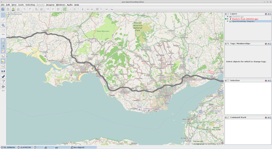Screen dimensions: 272x149
Task: Open the Selection menu
Action: coord(30,5)
